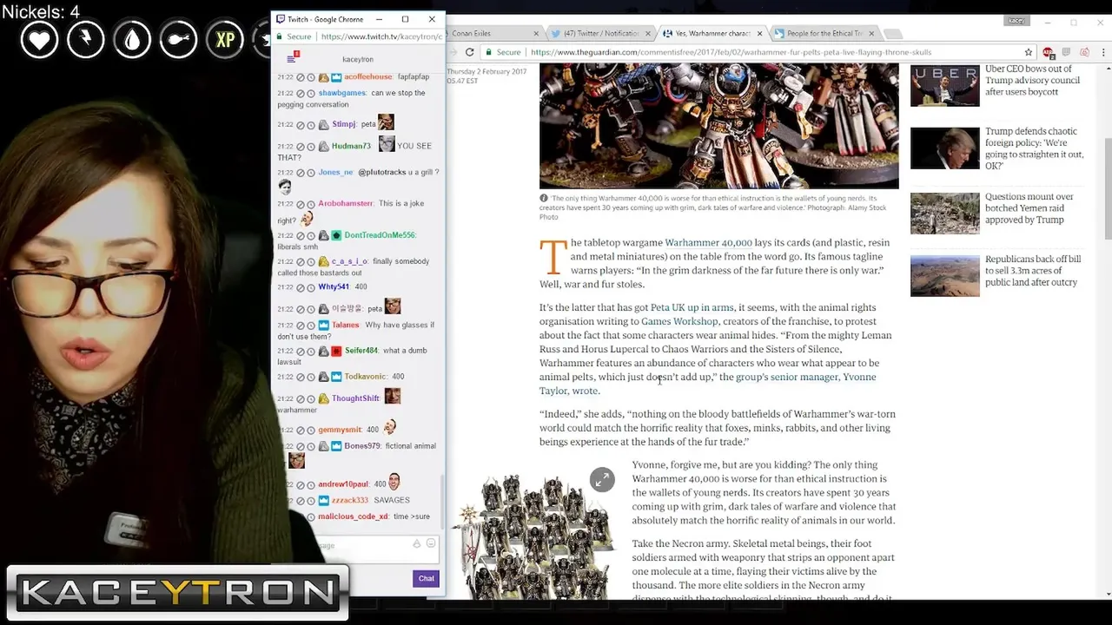Timeout Todkavonic using the clock icon

[311, 377]
